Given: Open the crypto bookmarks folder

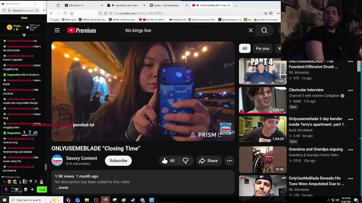Looking at the screenshot, I should [x=54, y=20].
